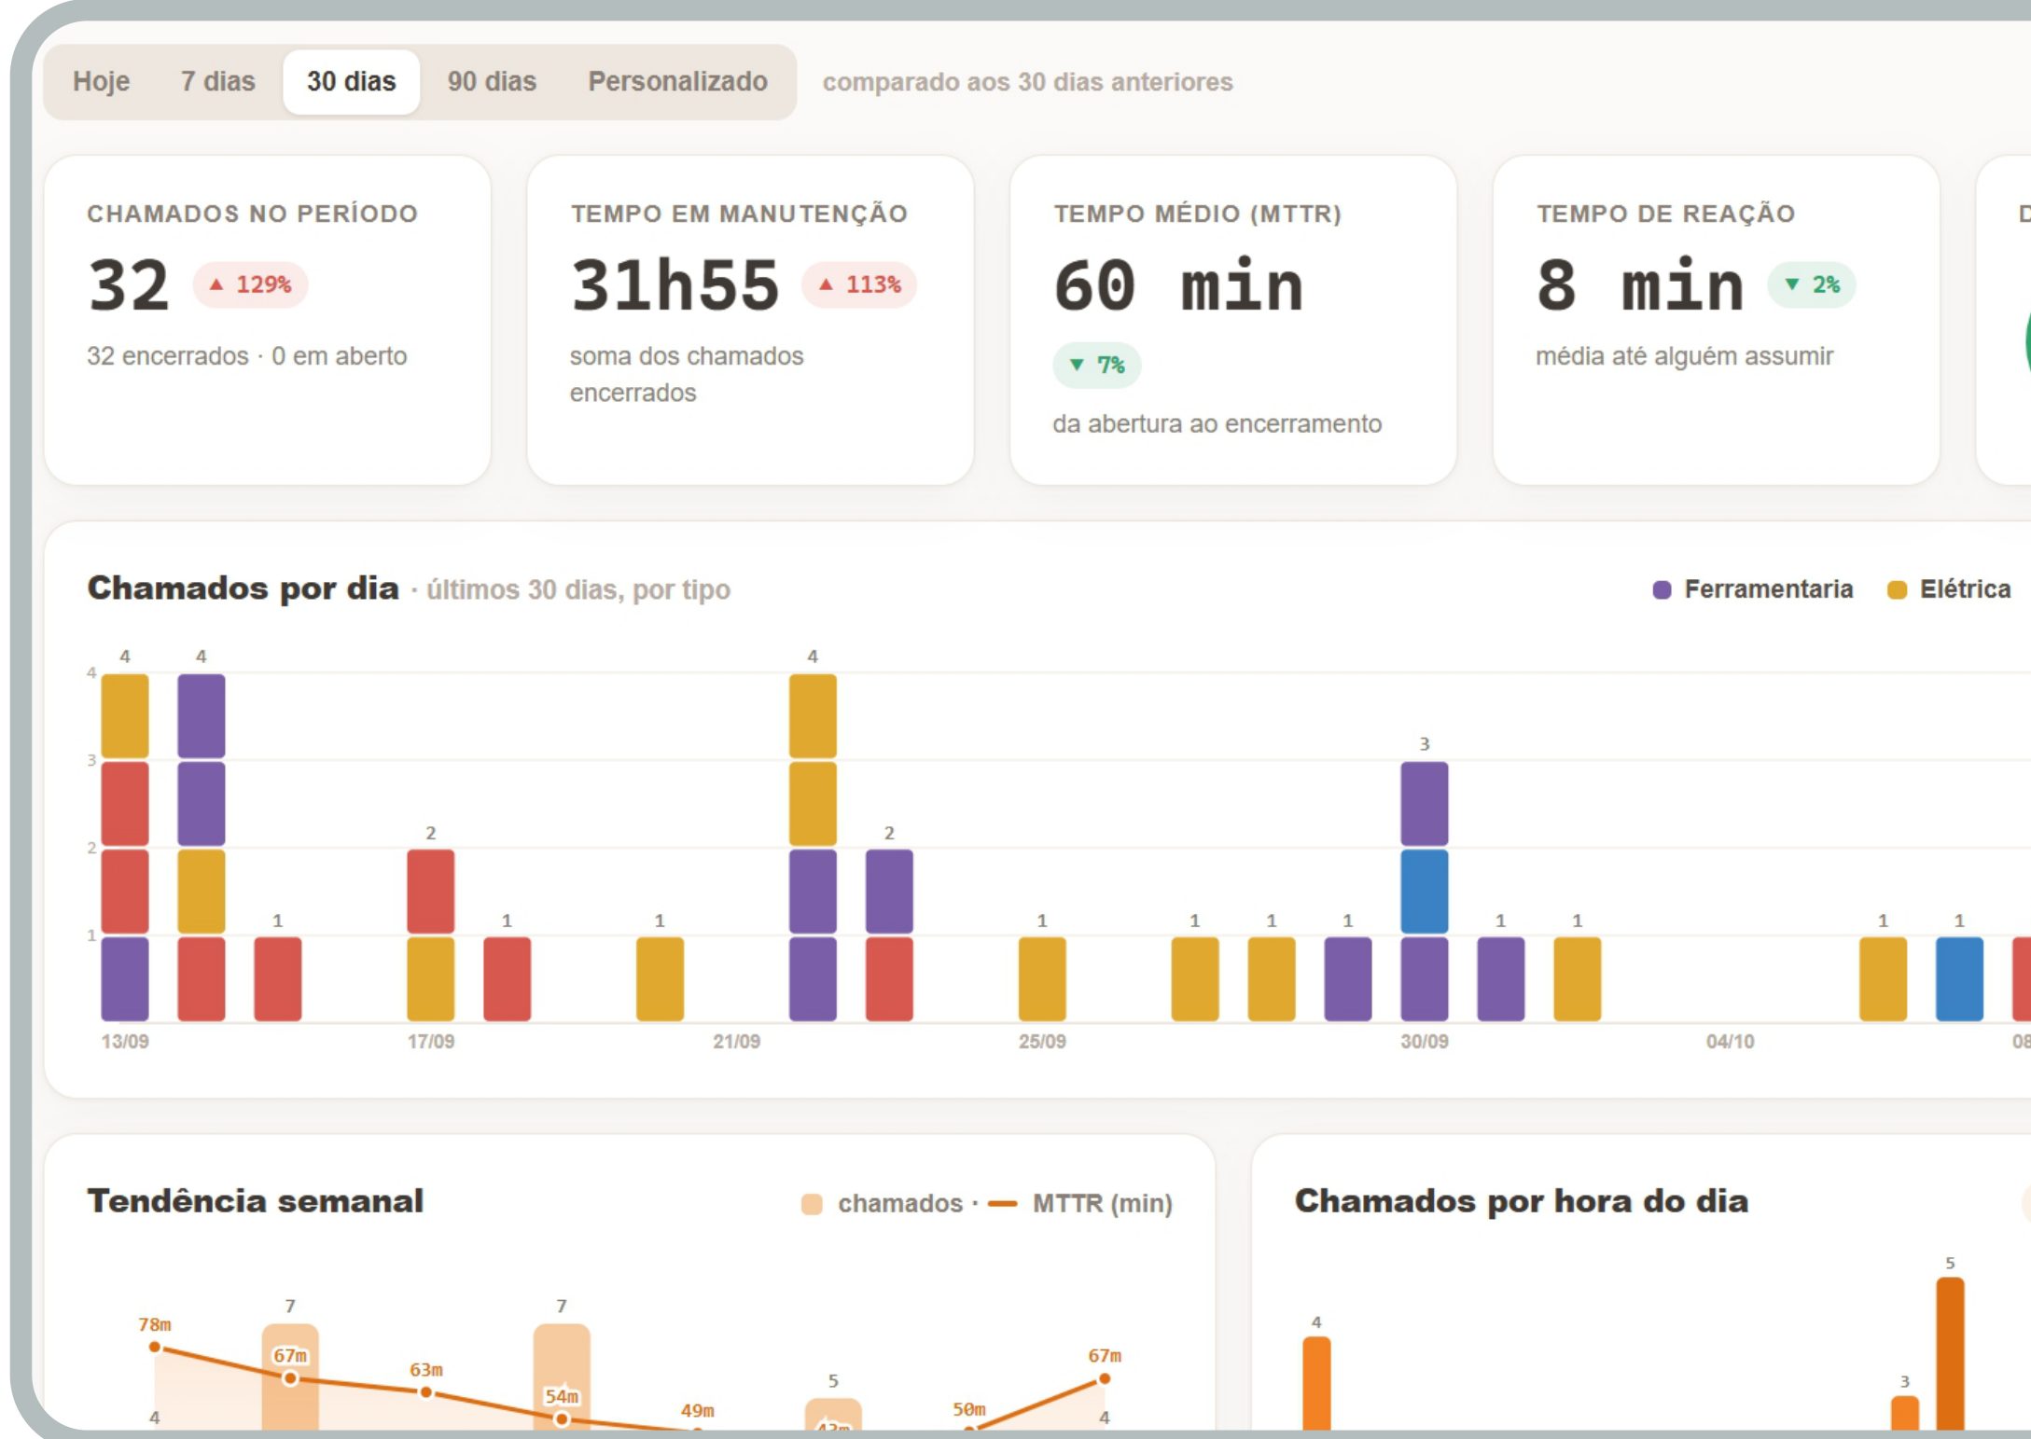Click the MTTR (min) legend line marker
Screen dimensions: 2031x1439
tap(1002, 1204)
